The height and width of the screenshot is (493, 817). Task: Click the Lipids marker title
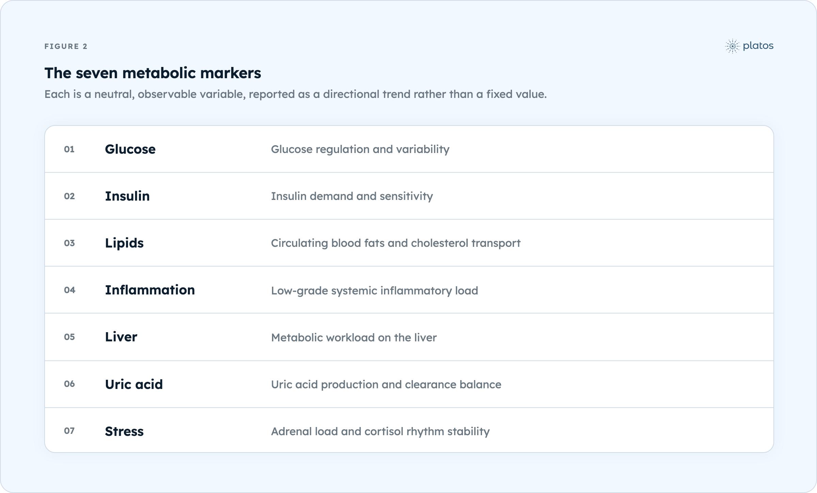point(124,243)
